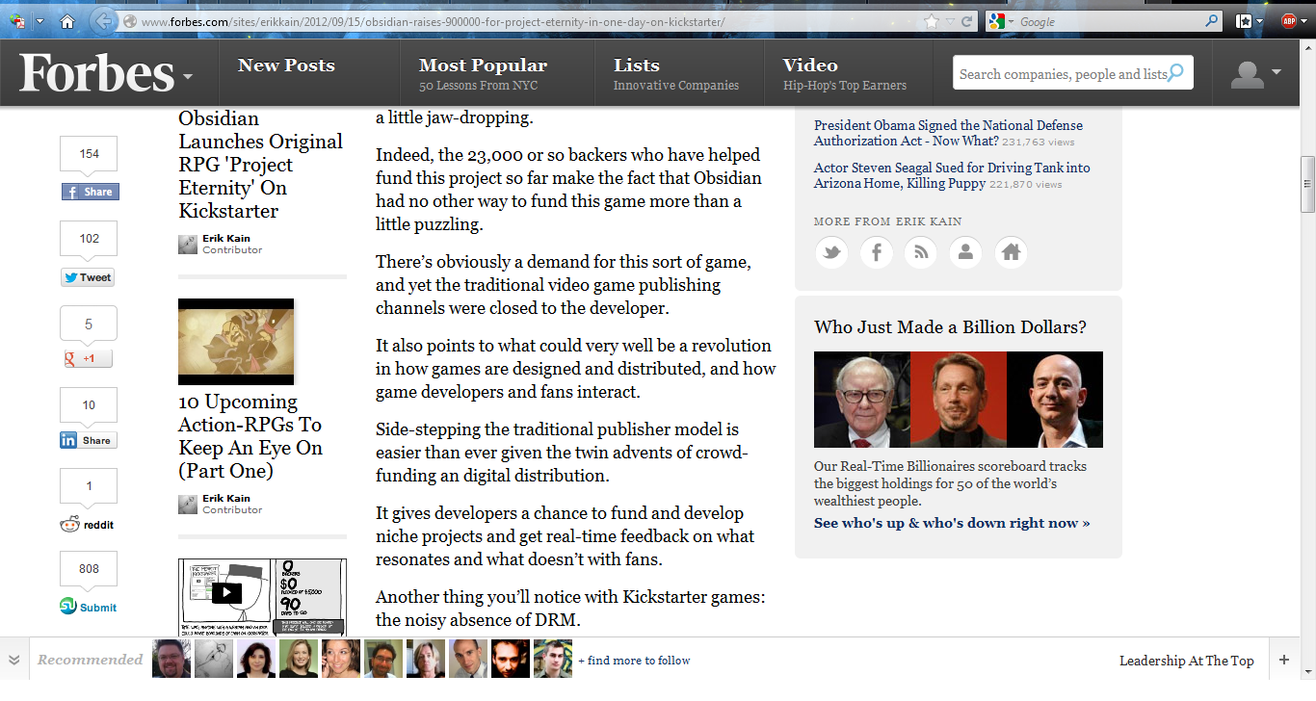Screen dimensions: 1316x701
Task: Click the page vertical scrollbar thumb
Action: [x=1307, y=183]
